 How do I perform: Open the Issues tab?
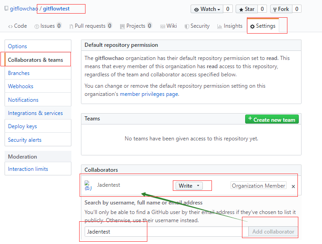[48, 26]
